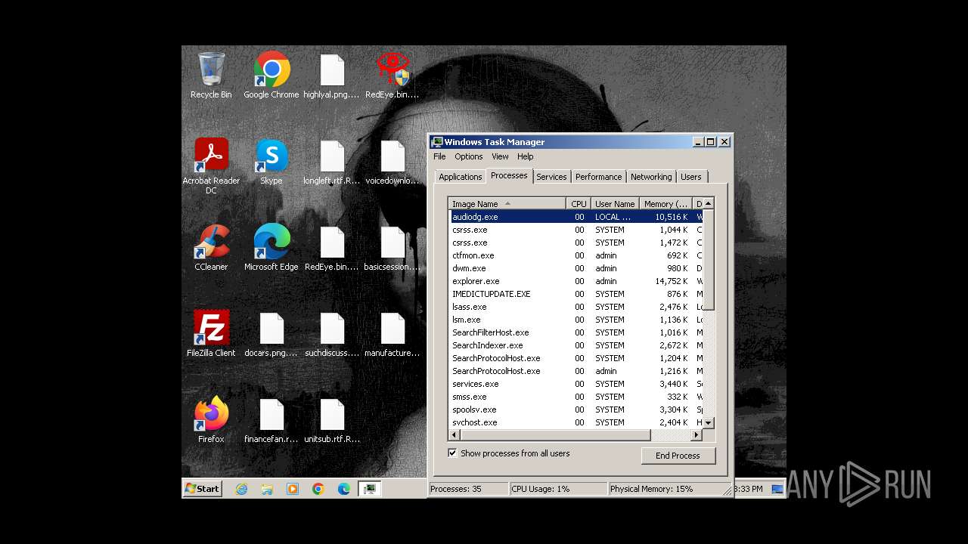Switch to the Services tab
This screenshot has width=968, height=544.
click(x=551, y=177)
